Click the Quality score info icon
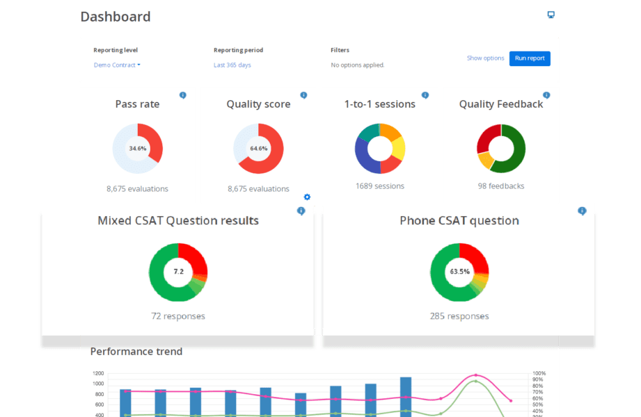 pos(303,95)
